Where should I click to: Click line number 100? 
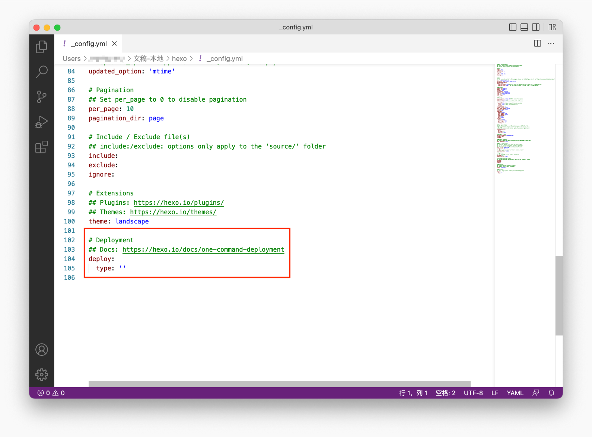tap(69, 221)
